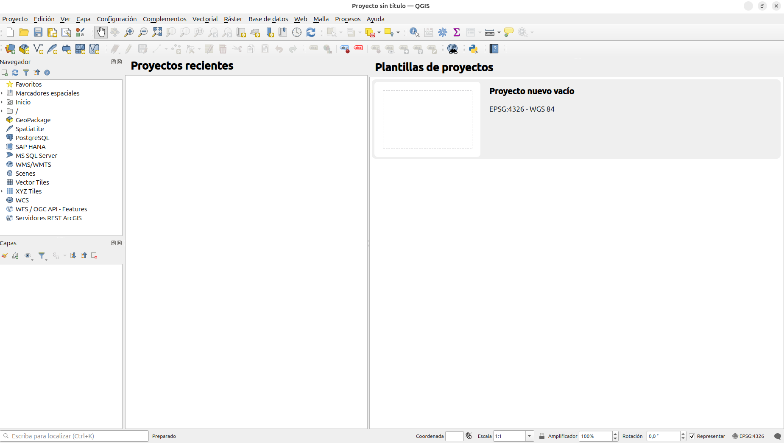Image resolution: width=784 pixels, height=443 pixels.
Task: Toggle the scale lock icon
Action: click(x=542, y=436)
